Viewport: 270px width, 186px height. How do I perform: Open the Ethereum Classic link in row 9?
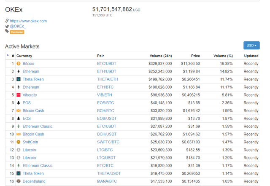(x=38, y=126)
